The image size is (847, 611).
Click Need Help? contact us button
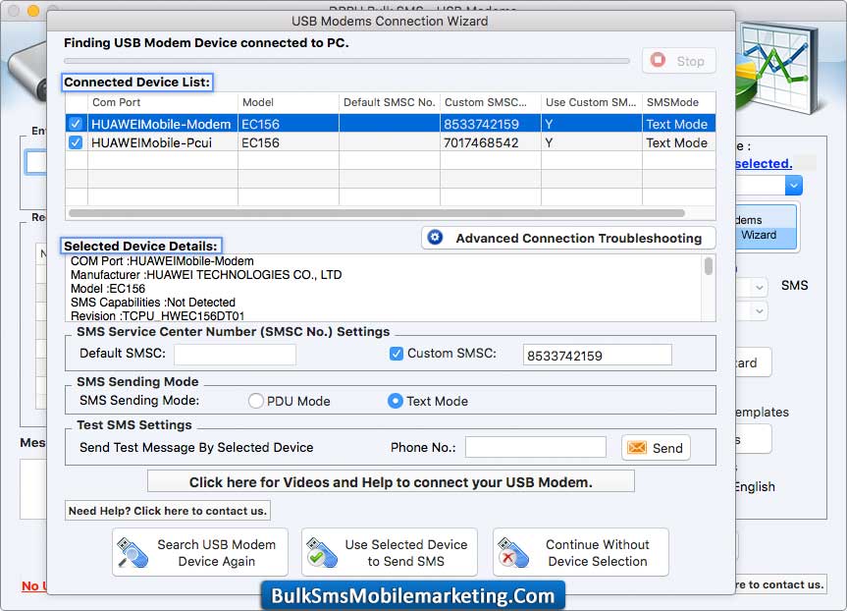coord(168,511)
